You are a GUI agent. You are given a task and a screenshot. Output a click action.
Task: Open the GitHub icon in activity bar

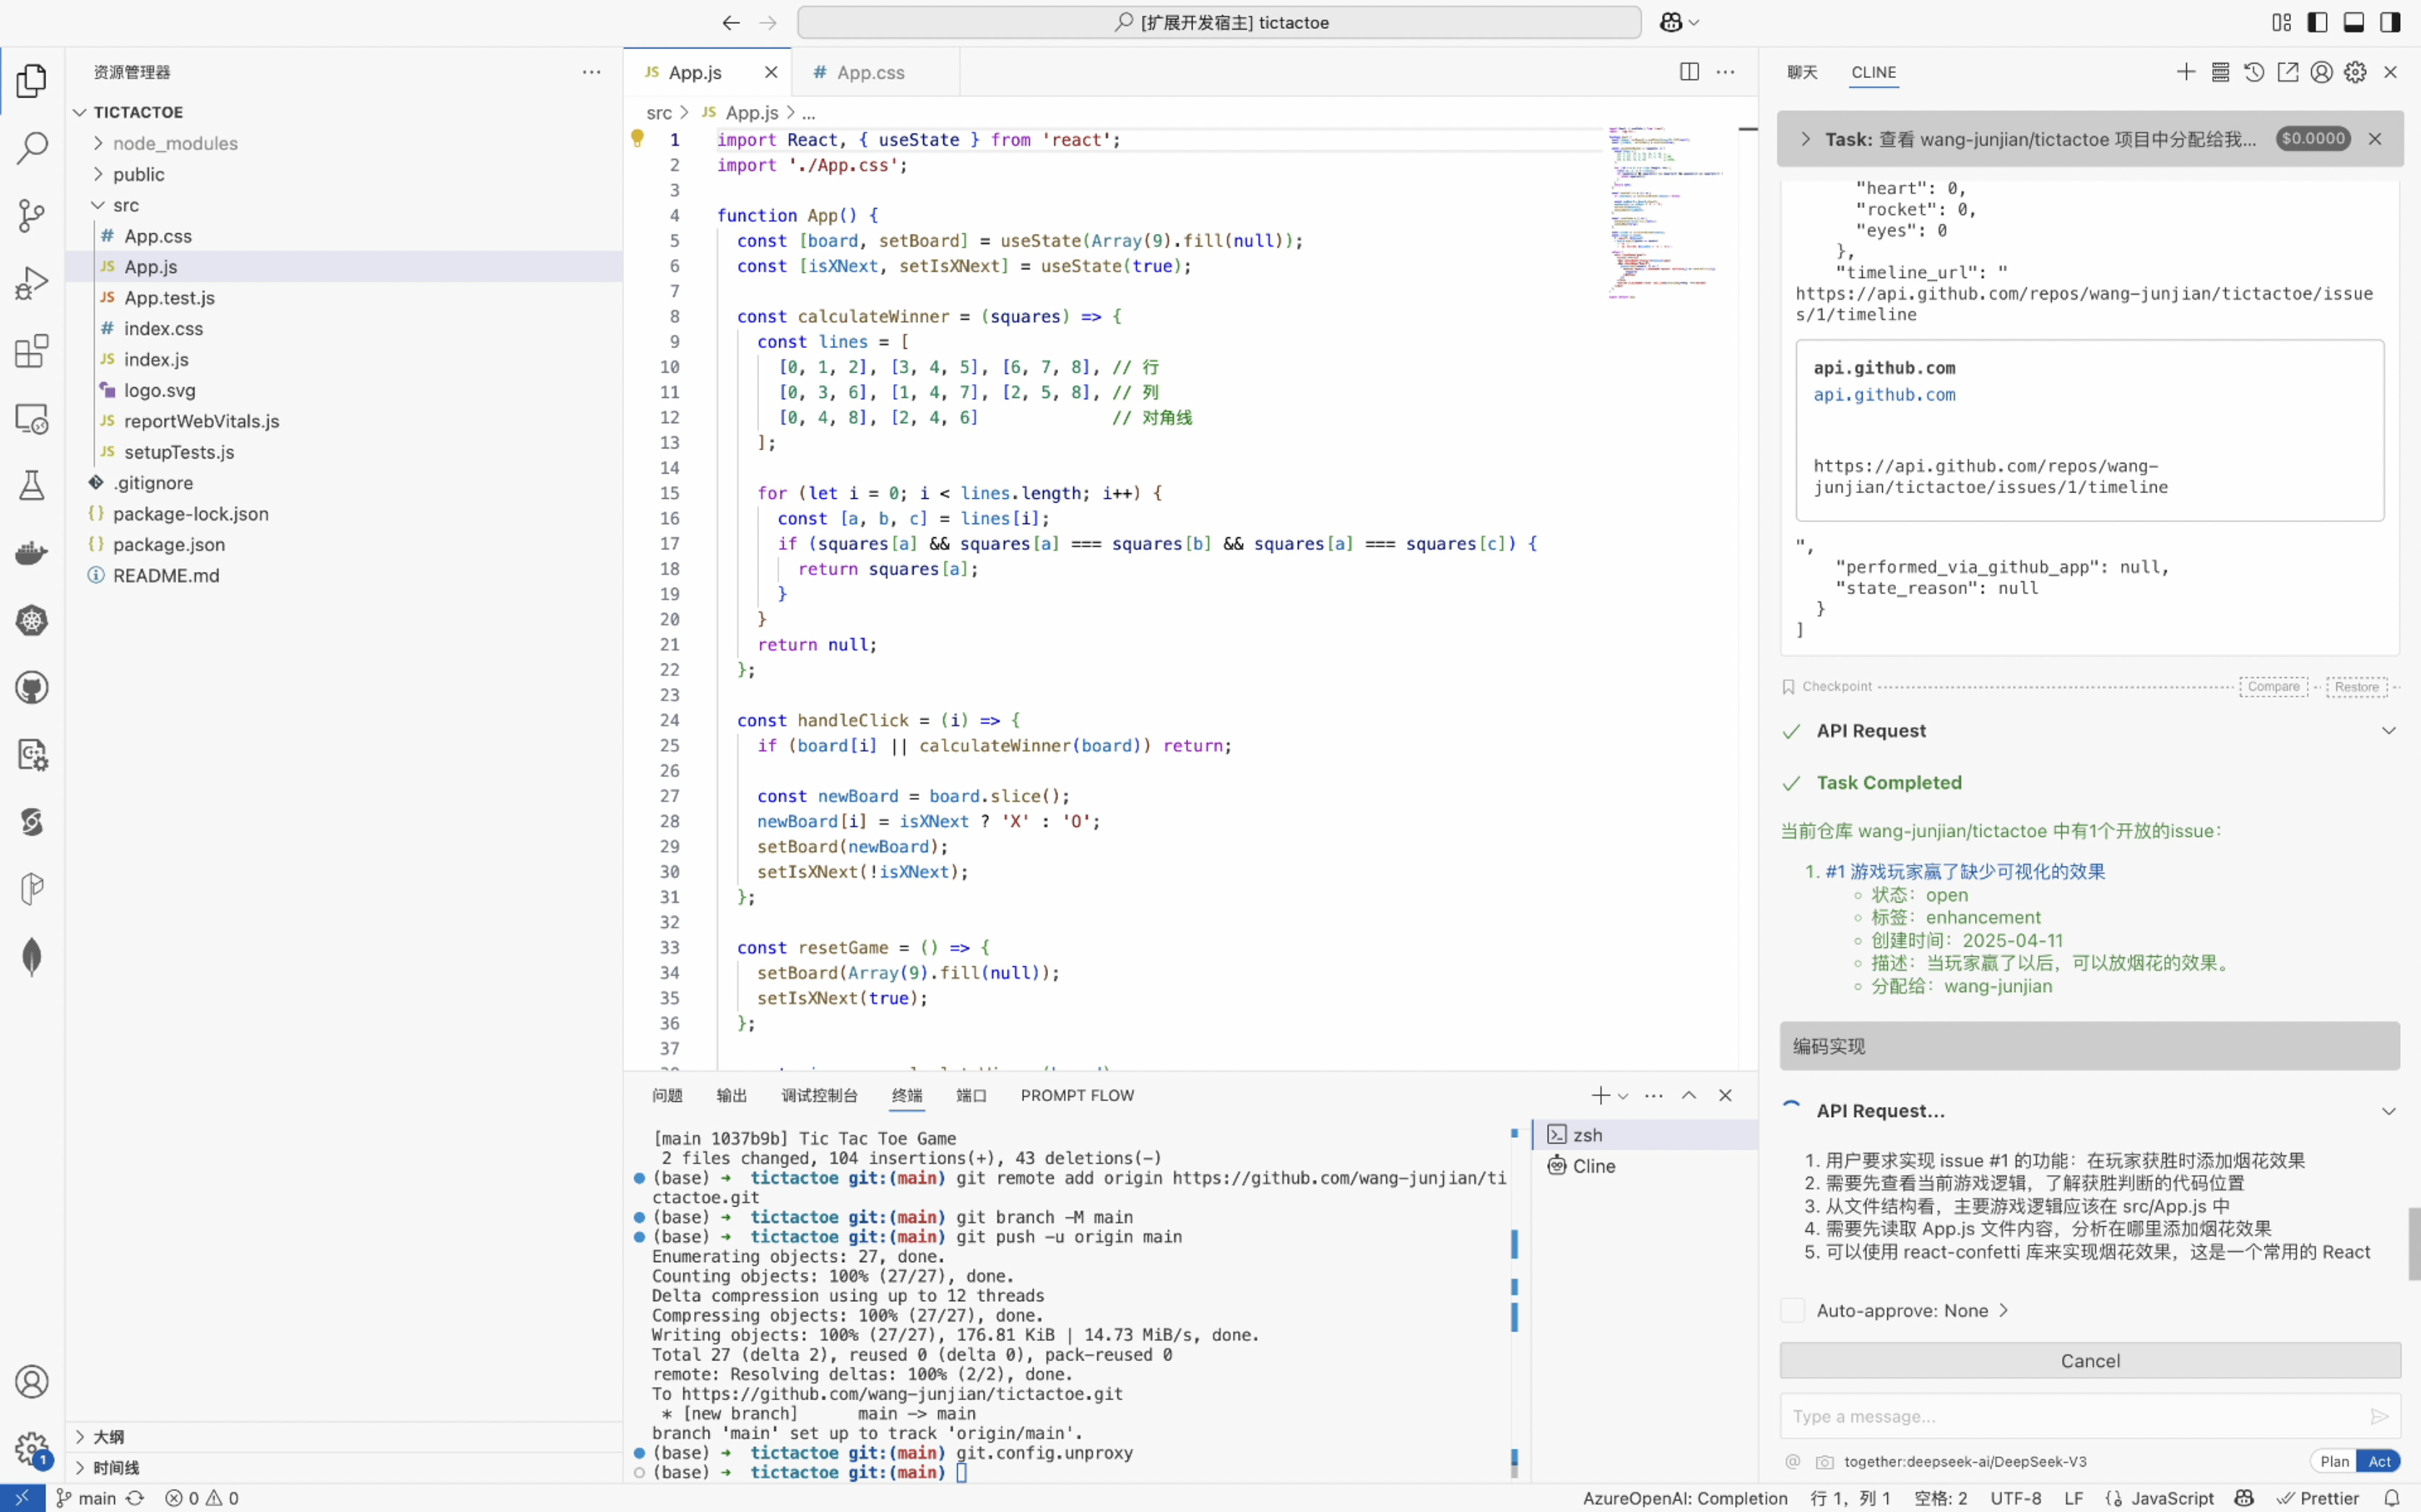click(x=31, y=688)
